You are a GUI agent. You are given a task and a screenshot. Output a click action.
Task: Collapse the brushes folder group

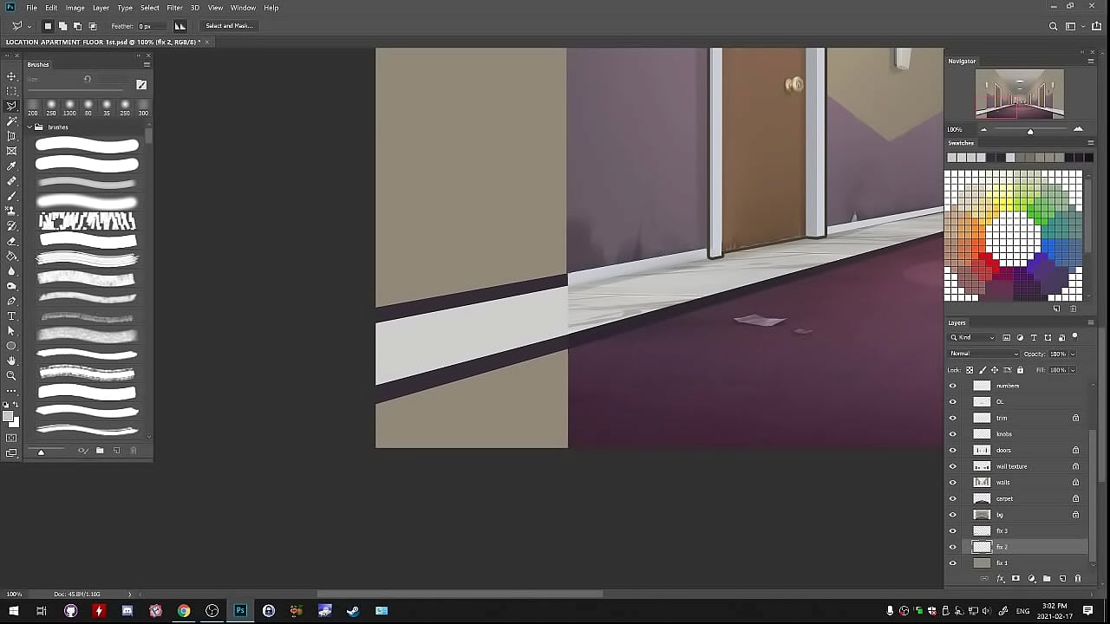pos(29,127)
